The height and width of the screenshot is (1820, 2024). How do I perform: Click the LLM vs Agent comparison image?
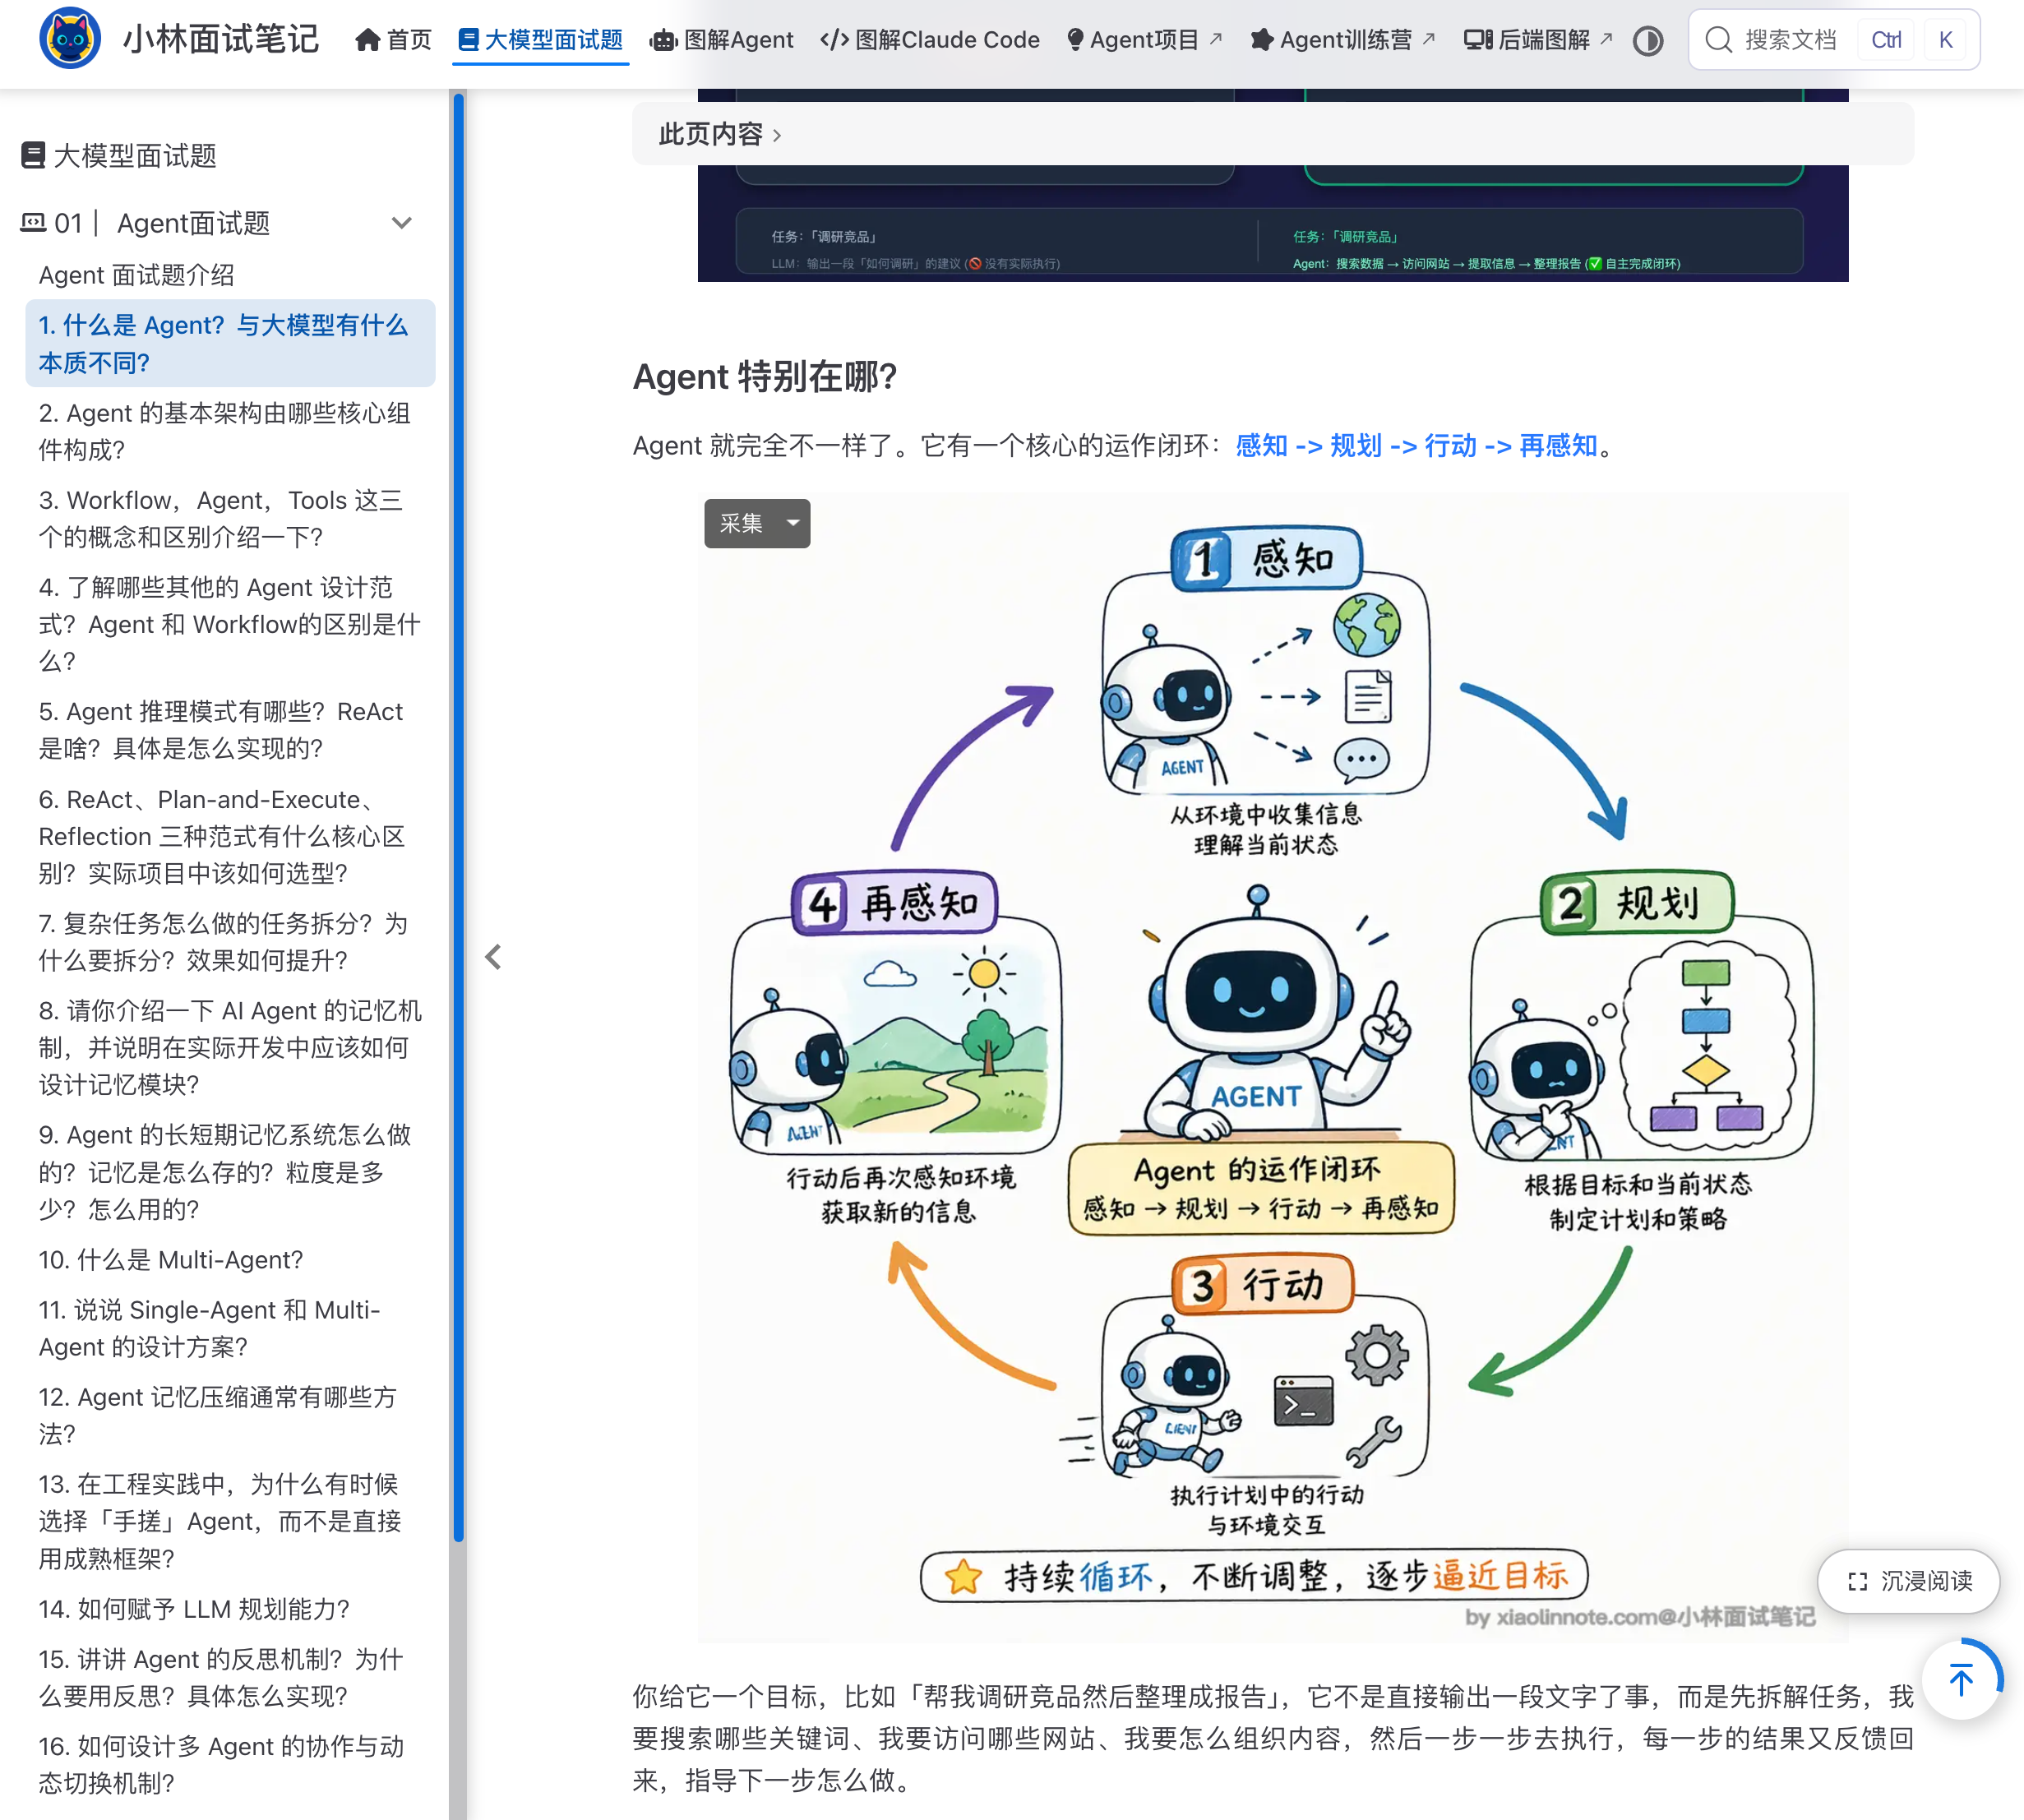[1272, 222]
